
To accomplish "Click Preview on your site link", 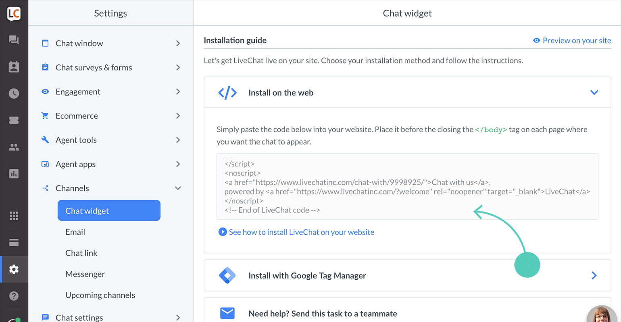I will coord(572,40).
